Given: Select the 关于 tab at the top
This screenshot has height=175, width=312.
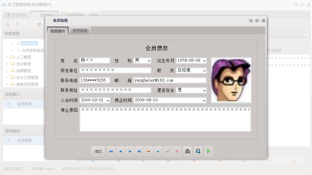Looking at the screenshot, I should (x=94, y=14).
